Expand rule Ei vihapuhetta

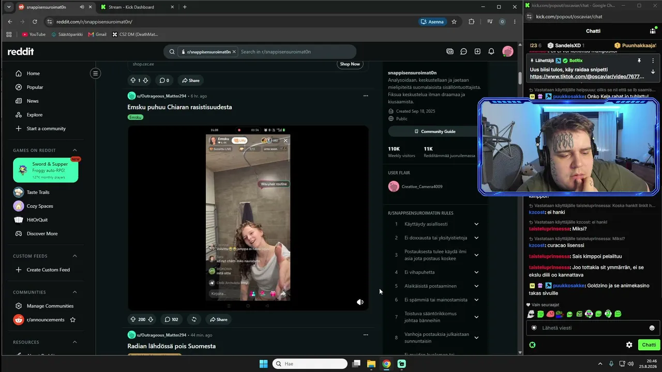click(476, 272)
